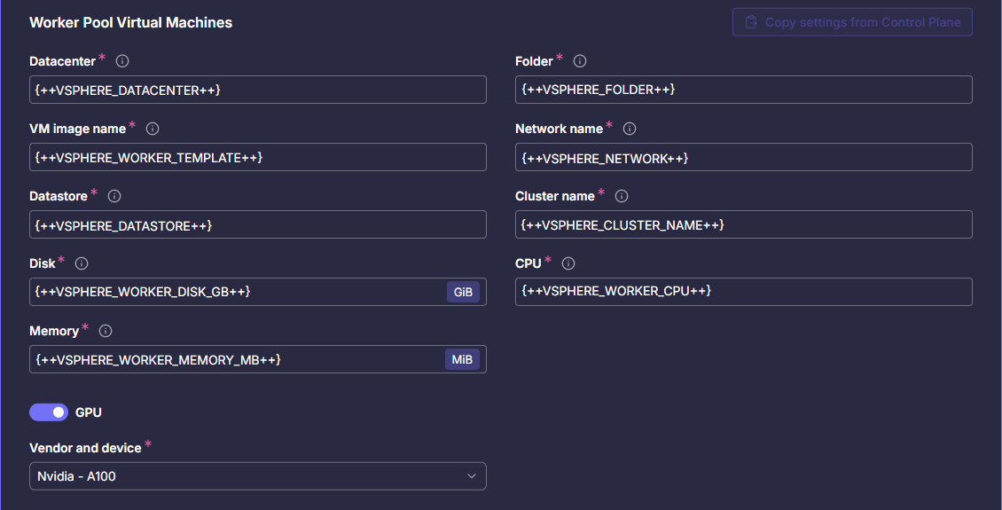Open the Vendor and device dropdown
Image resolution: width=1002 pixels, height=510 pixels.
tap(257, 476)
